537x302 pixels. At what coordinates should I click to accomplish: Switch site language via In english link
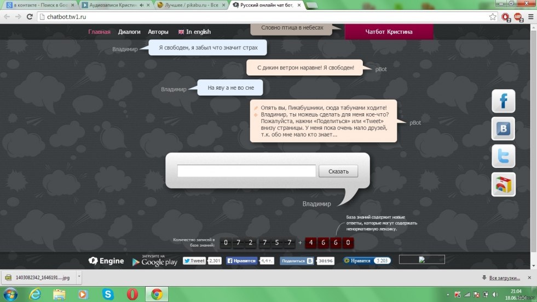(x=194, y=32)
